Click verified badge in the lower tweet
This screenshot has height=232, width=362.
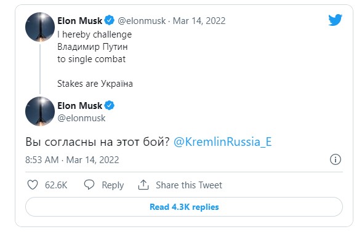109,105
